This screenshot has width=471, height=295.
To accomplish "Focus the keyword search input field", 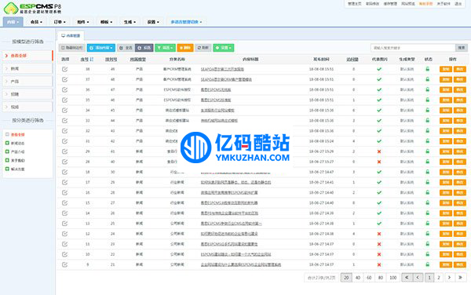I will [x=413, y=48].
